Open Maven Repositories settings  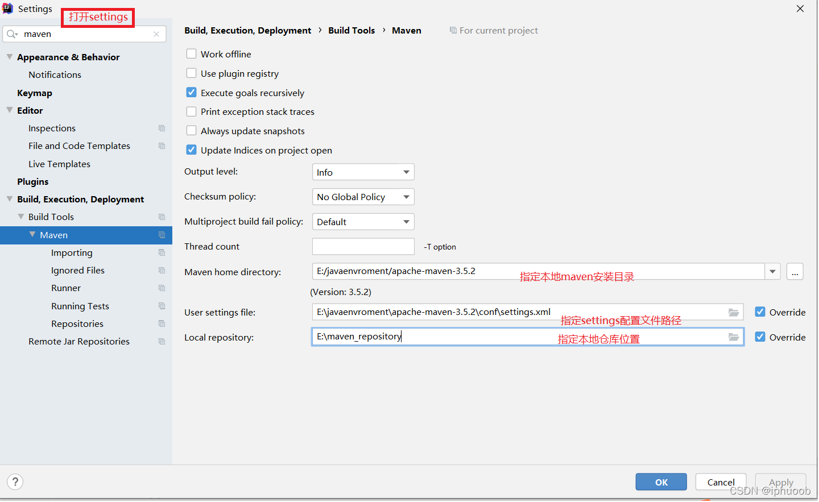(x=77, y=324)
